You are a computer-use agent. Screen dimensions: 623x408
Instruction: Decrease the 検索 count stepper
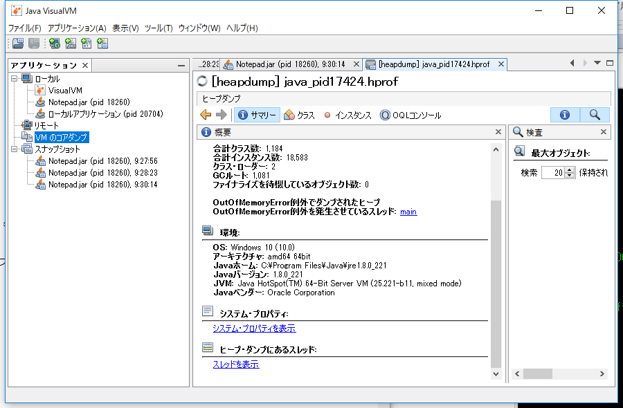click(x=570, y=176)
